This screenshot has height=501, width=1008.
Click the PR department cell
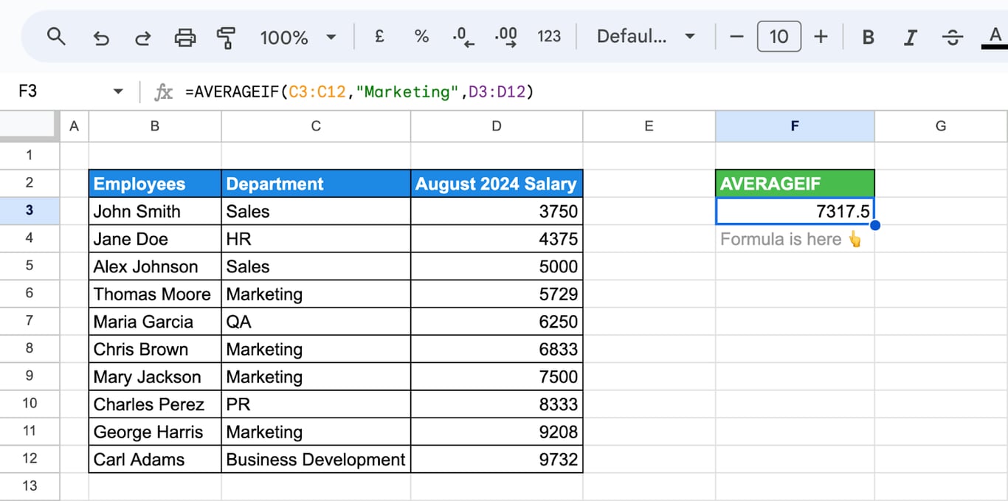[316, 404]
